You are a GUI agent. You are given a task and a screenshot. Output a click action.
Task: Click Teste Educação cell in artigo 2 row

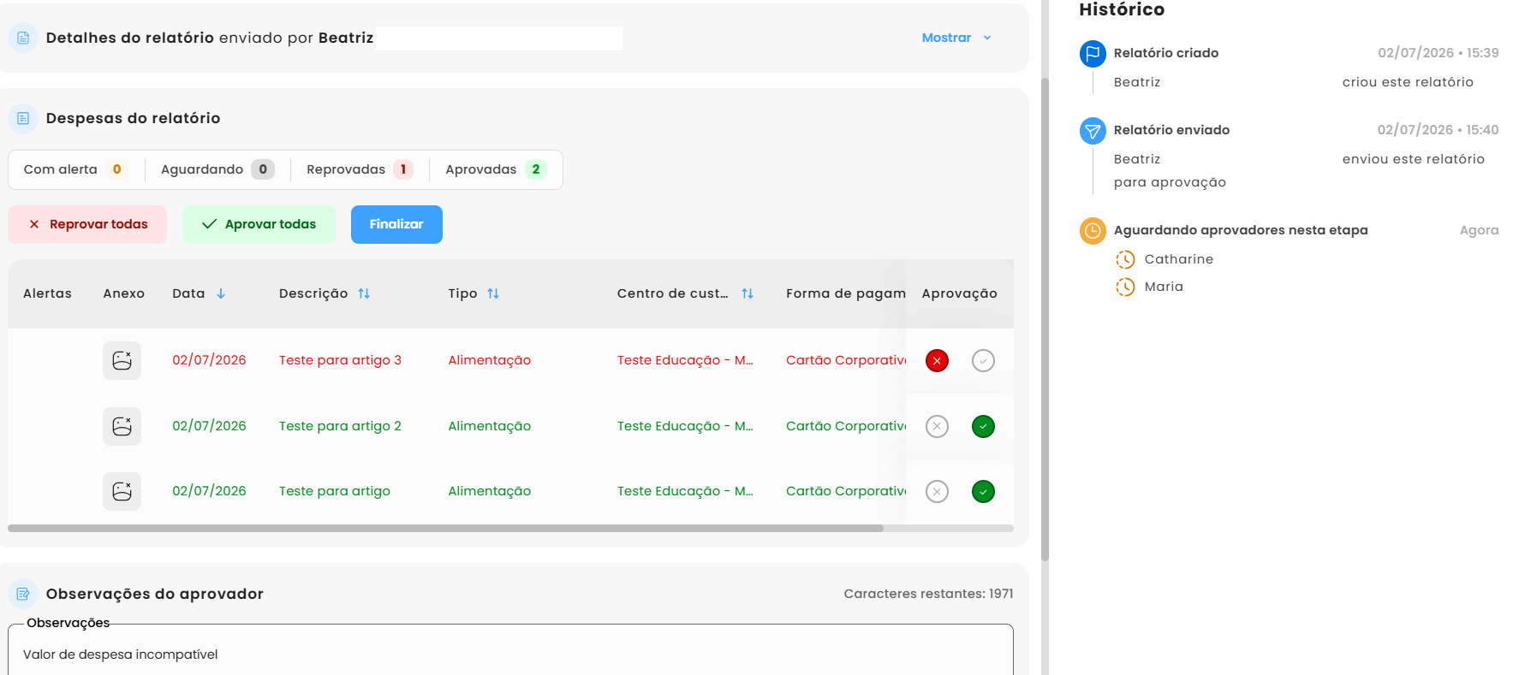tap(685, 426)
